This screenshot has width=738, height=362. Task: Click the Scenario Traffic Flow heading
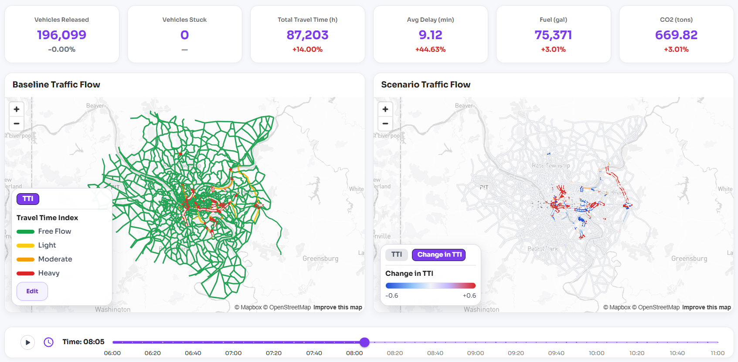pyautogui.click(x=426, y=84)
